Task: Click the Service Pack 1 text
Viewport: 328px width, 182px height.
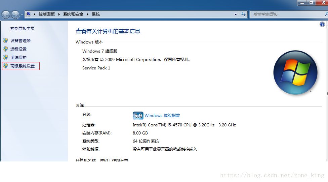Action: pos(96,68)
